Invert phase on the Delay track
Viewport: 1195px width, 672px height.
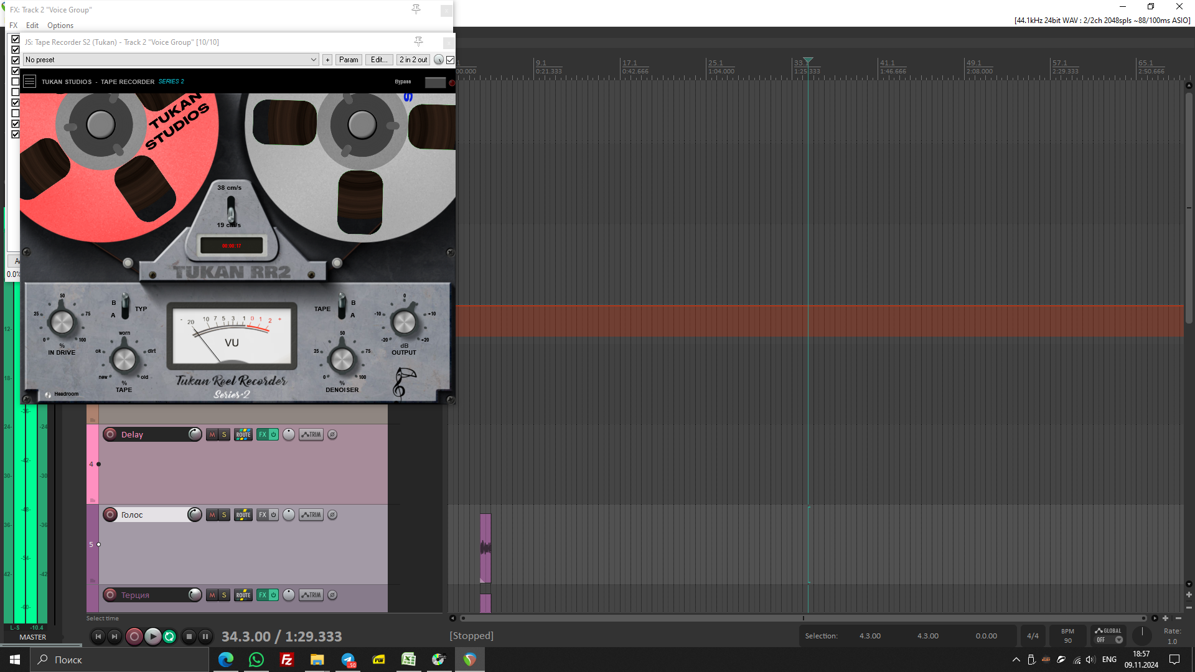click(332, 434)
